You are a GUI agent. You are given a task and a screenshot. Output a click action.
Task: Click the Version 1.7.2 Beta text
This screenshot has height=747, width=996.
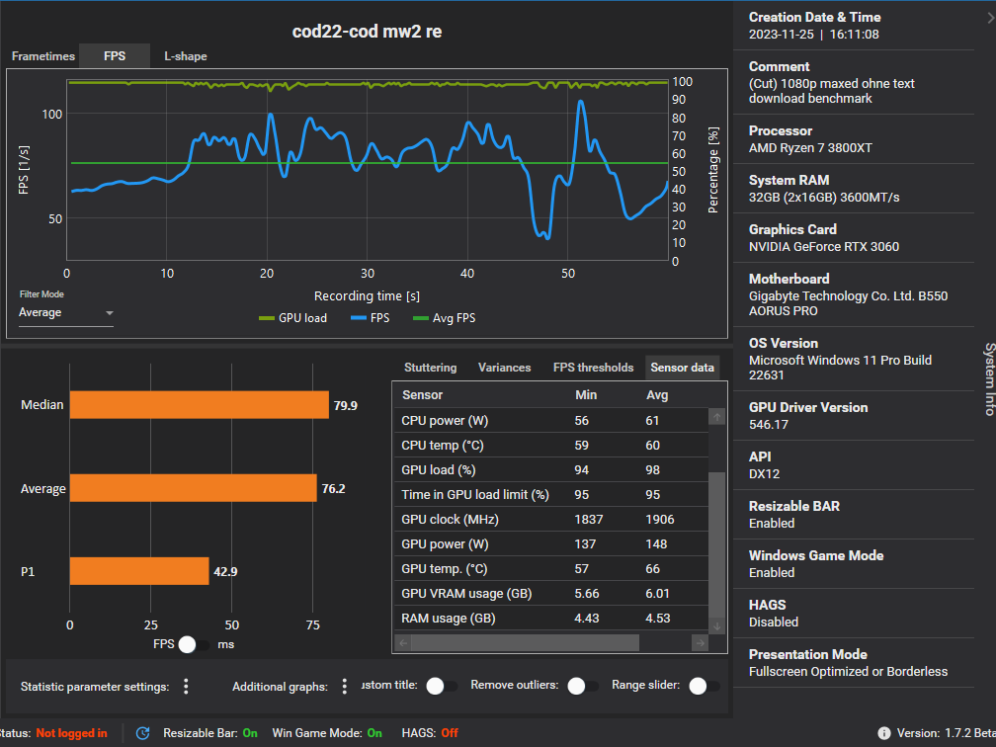point(947,733)
